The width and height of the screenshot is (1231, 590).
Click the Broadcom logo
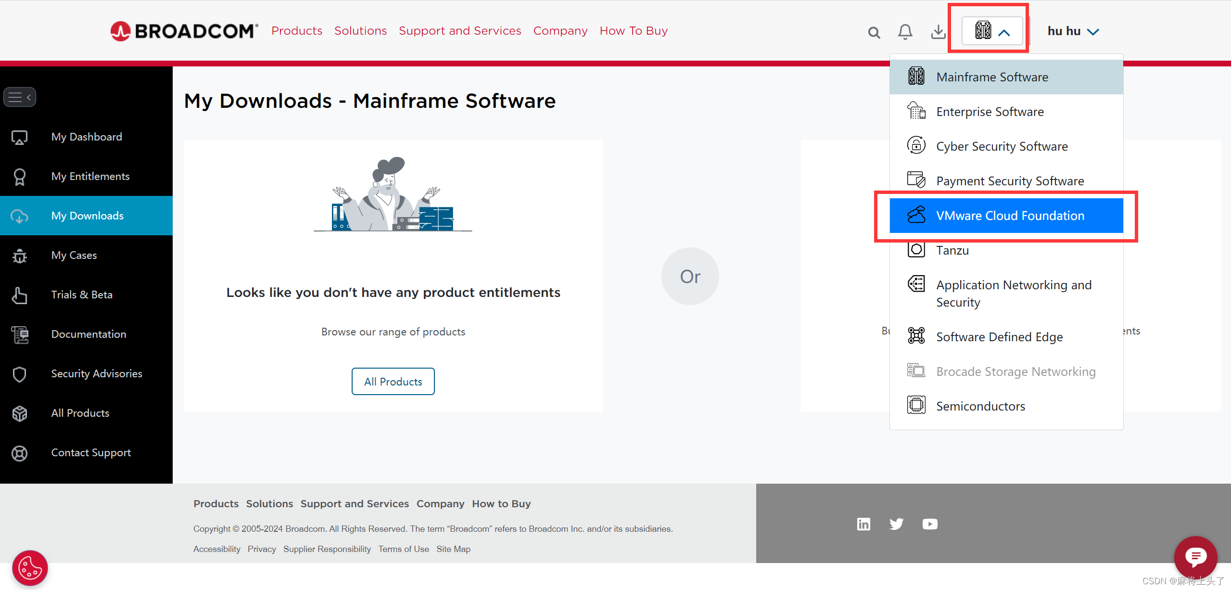click(184, 31)
